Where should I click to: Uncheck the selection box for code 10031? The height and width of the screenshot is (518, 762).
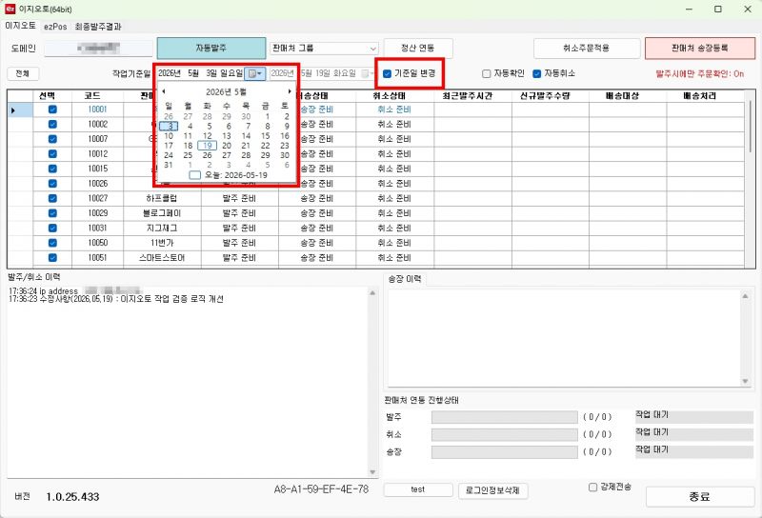[x=52, y=228]
